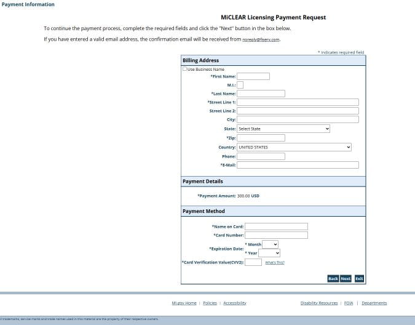
Task: Click the MiCLEAR Licensing Payment Request title
Action: 274,17
